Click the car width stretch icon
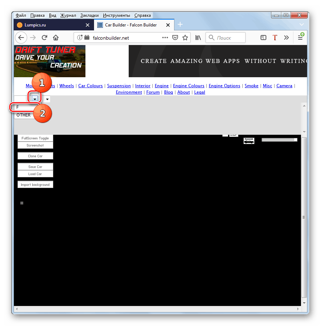321x326 pixels. pos(249,140)
